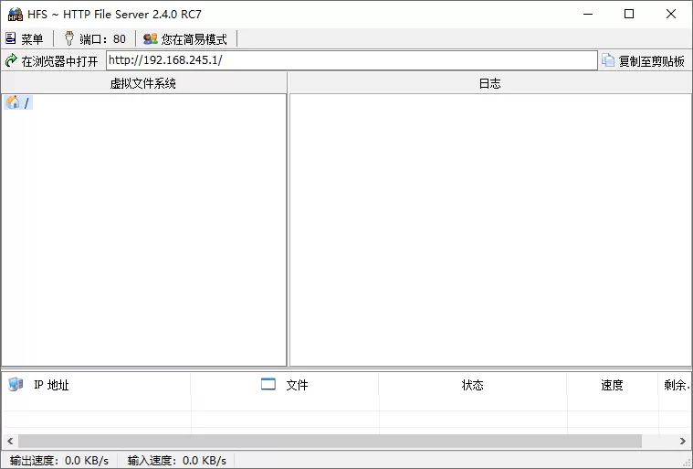Click 复制至剪贴板 button
Viewport: 693px width, 469px height.
644,60
